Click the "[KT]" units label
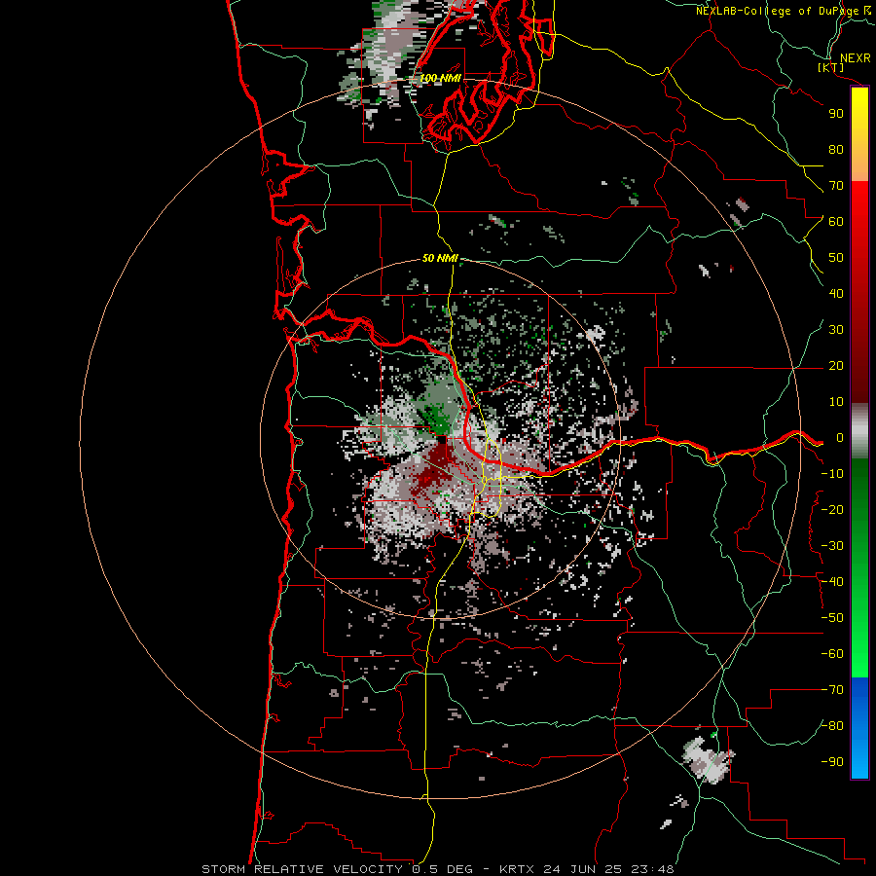876x876 pixels. (x=831, y=67)
